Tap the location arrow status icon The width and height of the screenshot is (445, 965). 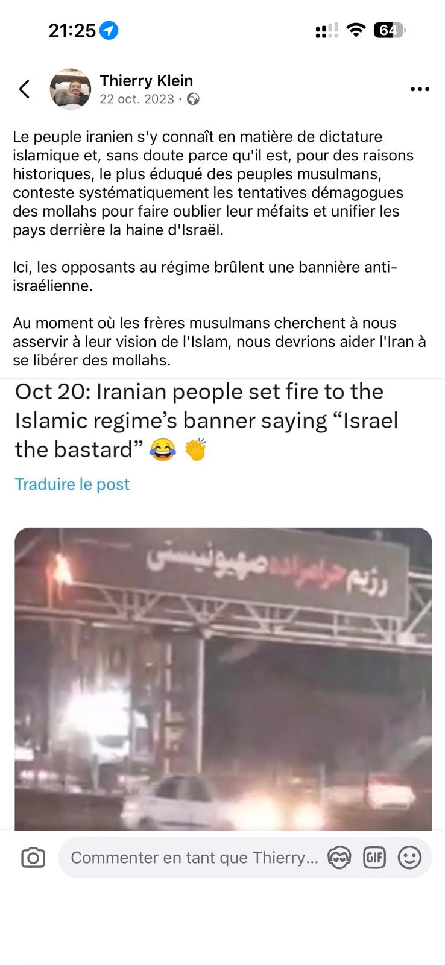[x=109, y=30]
